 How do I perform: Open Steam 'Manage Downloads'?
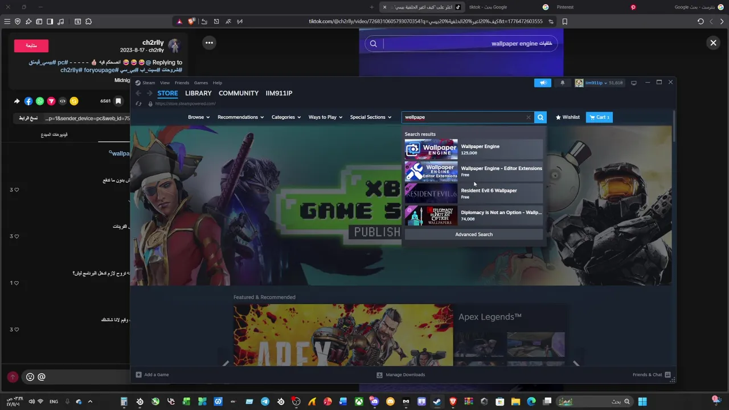tap(401, 375)
